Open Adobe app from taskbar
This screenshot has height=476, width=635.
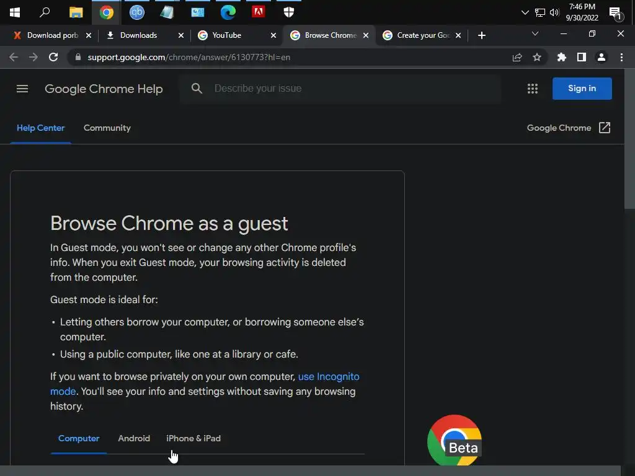[x=259, y=12]
